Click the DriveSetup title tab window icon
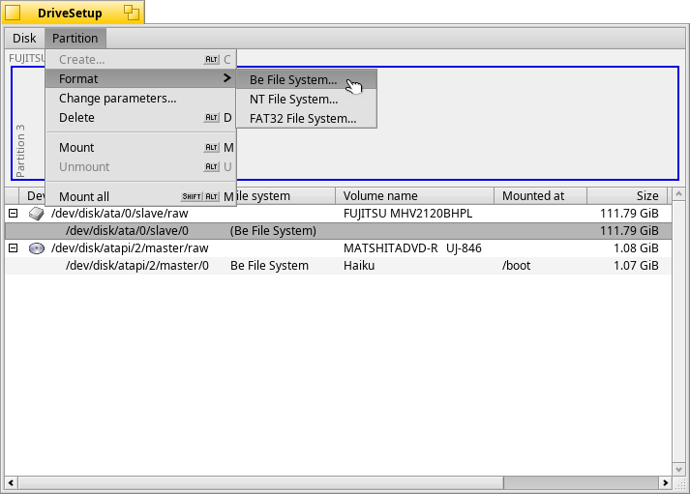The height and width of the screenshot is (494, 690). pyautogui.click(x=14, y=13)
